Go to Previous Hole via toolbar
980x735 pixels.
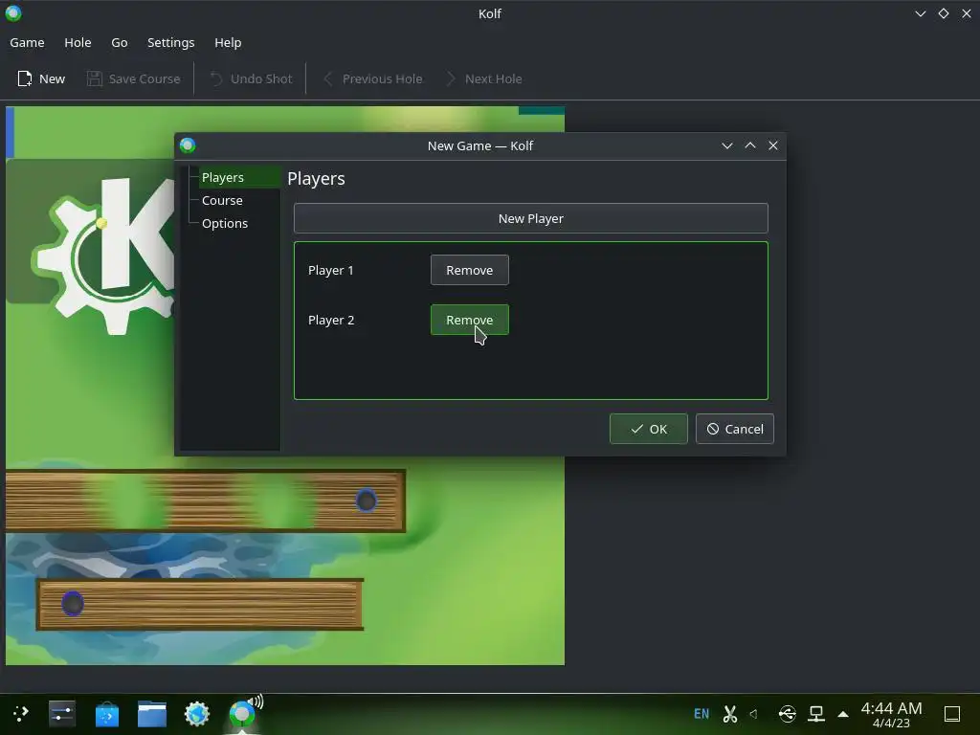tap(372, 78)
